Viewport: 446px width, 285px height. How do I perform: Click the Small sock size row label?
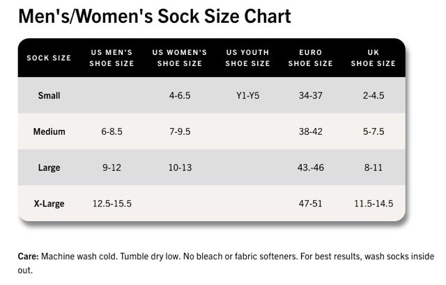click(x=49, y=95)
